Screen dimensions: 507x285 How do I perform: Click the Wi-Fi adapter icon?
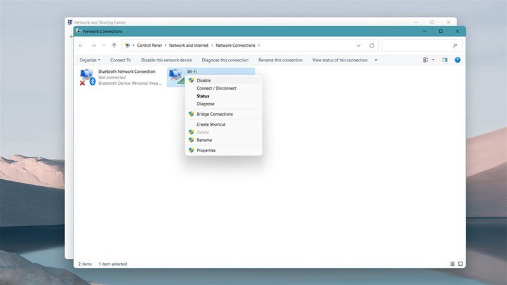point(175,77)
